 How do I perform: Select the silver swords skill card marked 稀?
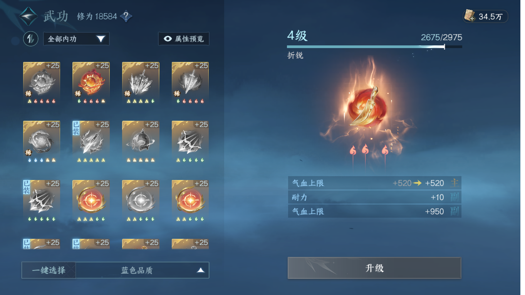(141, 83)
